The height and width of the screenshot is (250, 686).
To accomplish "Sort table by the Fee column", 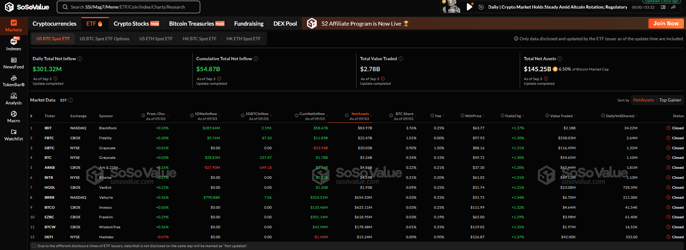I will pyautogui.click(x=438, y=116).
